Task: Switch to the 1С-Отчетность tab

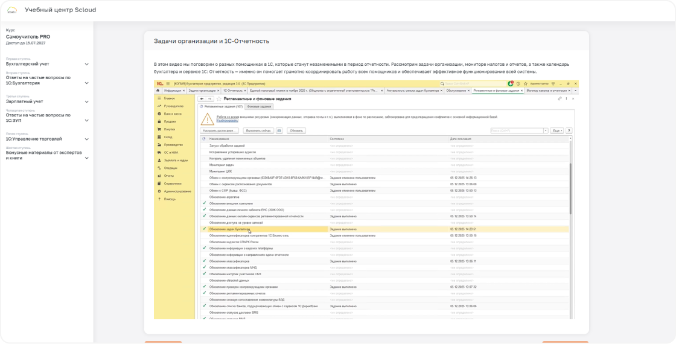Action: tap(233, 91)
